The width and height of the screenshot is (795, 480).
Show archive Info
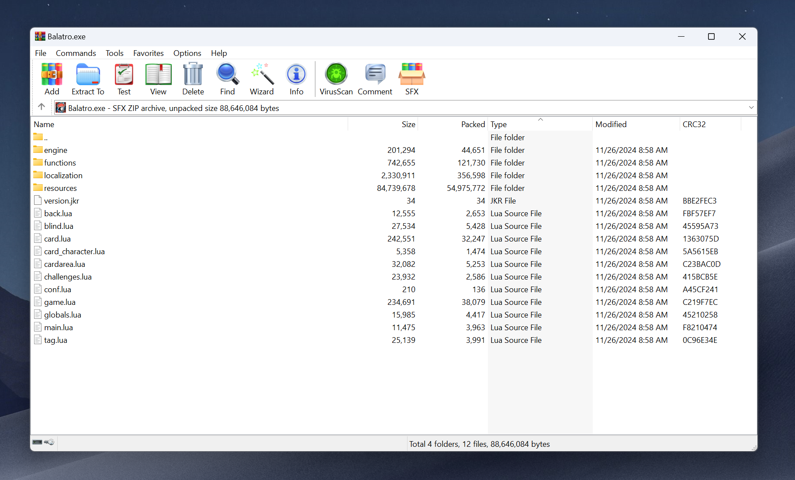[297, 75]
